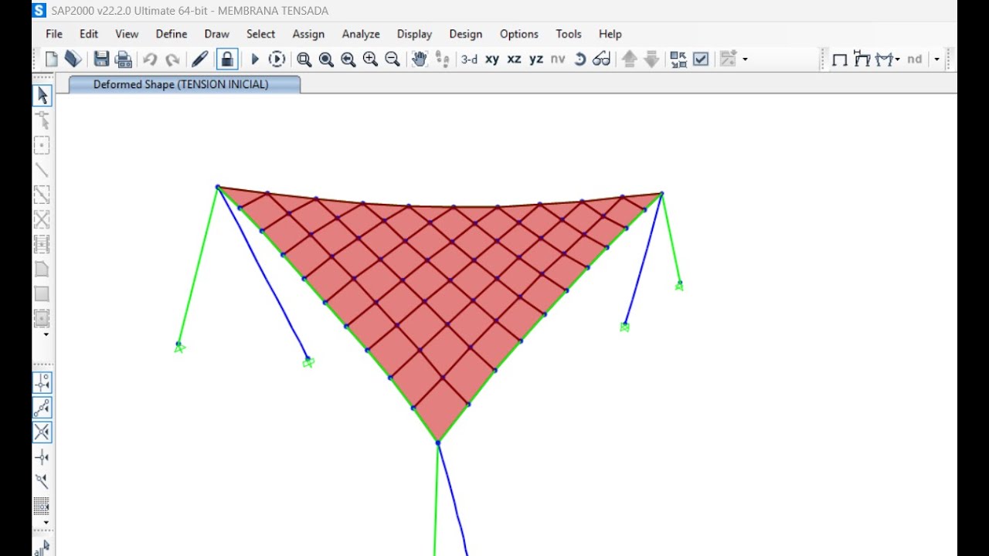Screen dimensions: 989x556
Task: Set view to yz plane
Action: point(536,59)
